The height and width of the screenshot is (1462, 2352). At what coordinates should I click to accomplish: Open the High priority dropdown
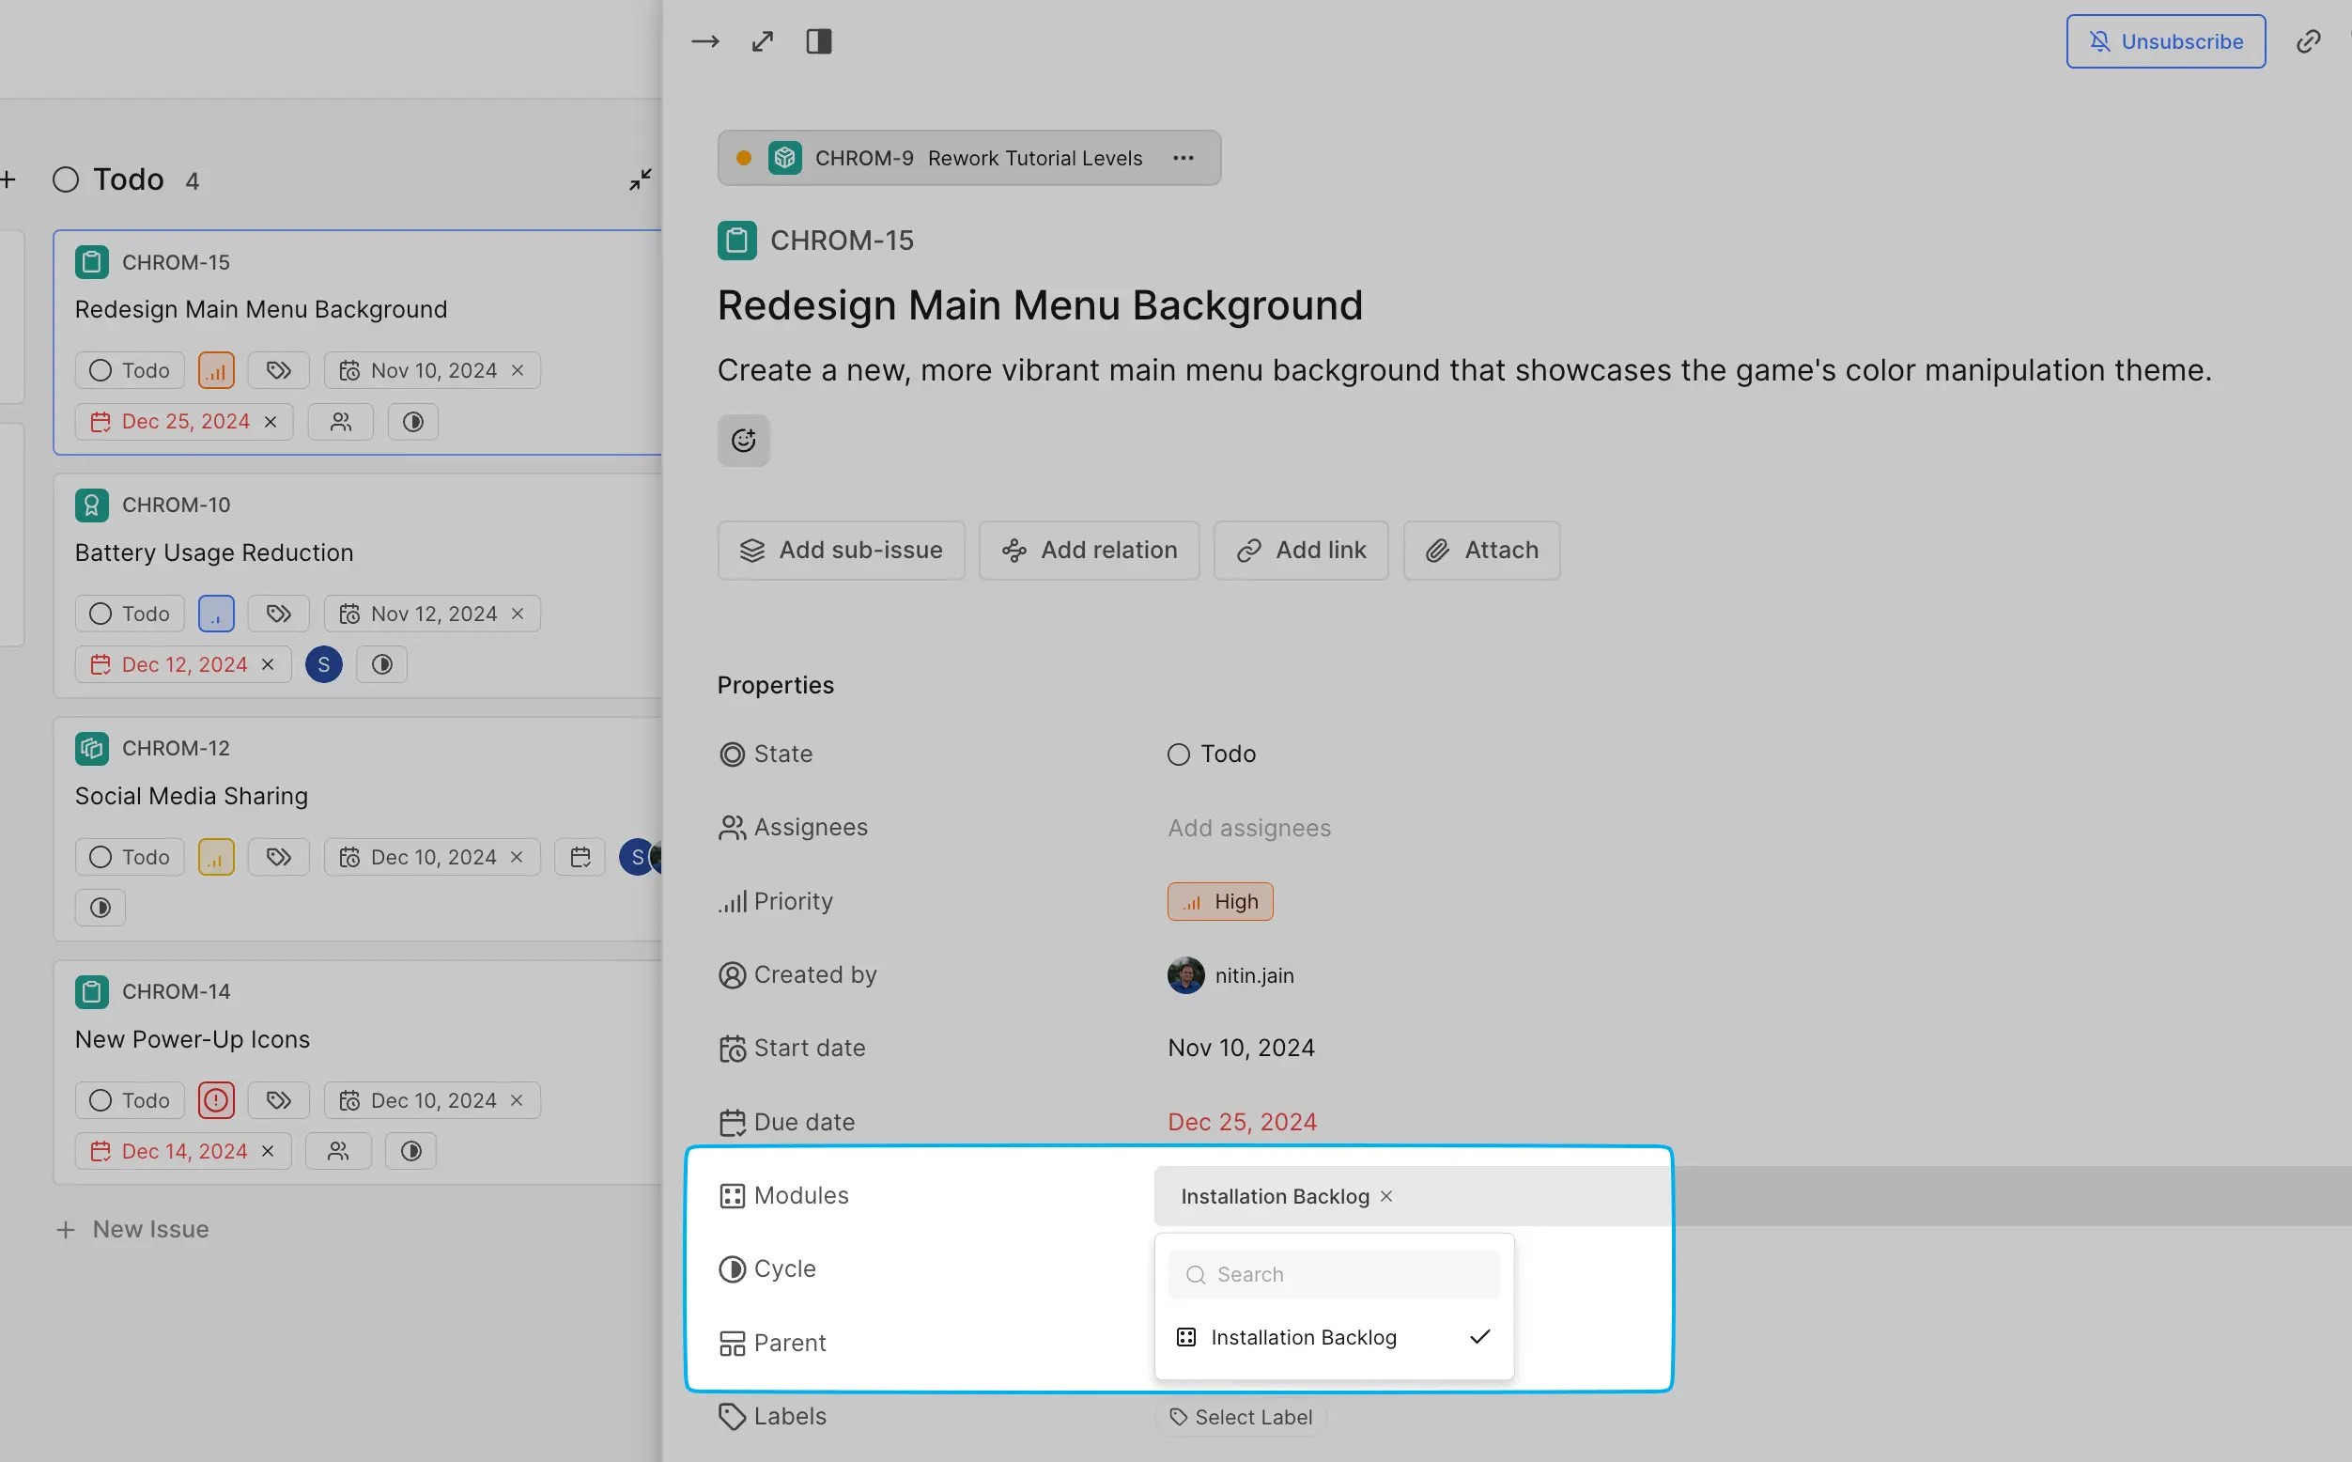[1220, 902]
